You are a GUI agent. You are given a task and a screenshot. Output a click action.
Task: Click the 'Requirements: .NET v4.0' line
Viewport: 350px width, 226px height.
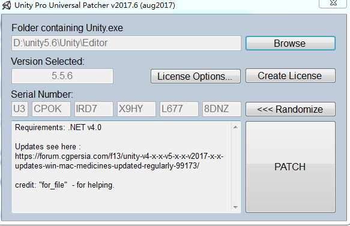(58, 128)
